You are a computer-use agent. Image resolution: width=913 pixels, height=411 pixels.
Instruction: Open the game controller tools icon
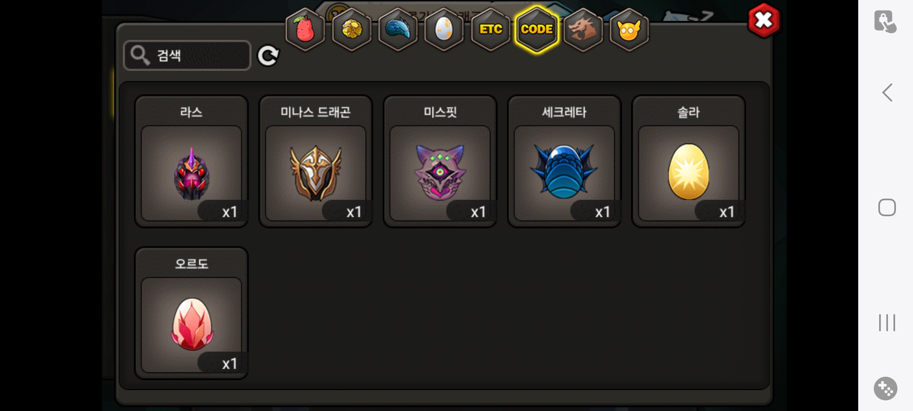pos(886,389)
